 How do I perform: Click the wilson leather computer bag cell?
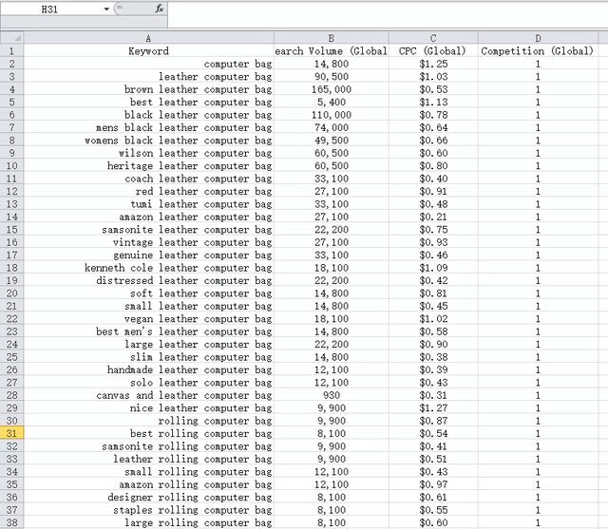coord(149,153)
